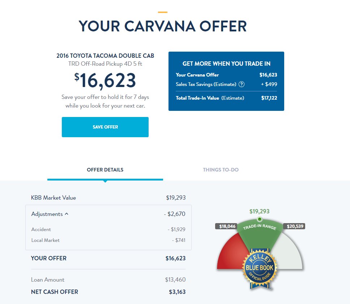Image resolution: width=350 pixels, height=304 pixels.
Task: Click the Loan Amount row
Action: [108, 280]
